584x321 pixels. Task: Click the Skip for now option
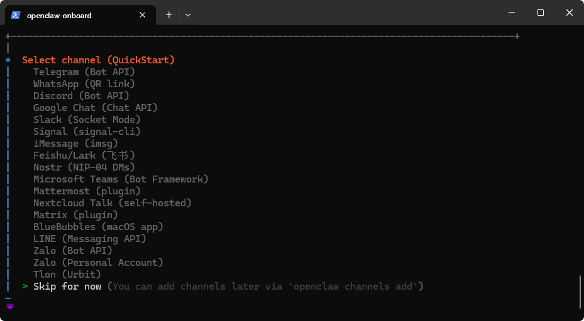(x=67, y=287)
